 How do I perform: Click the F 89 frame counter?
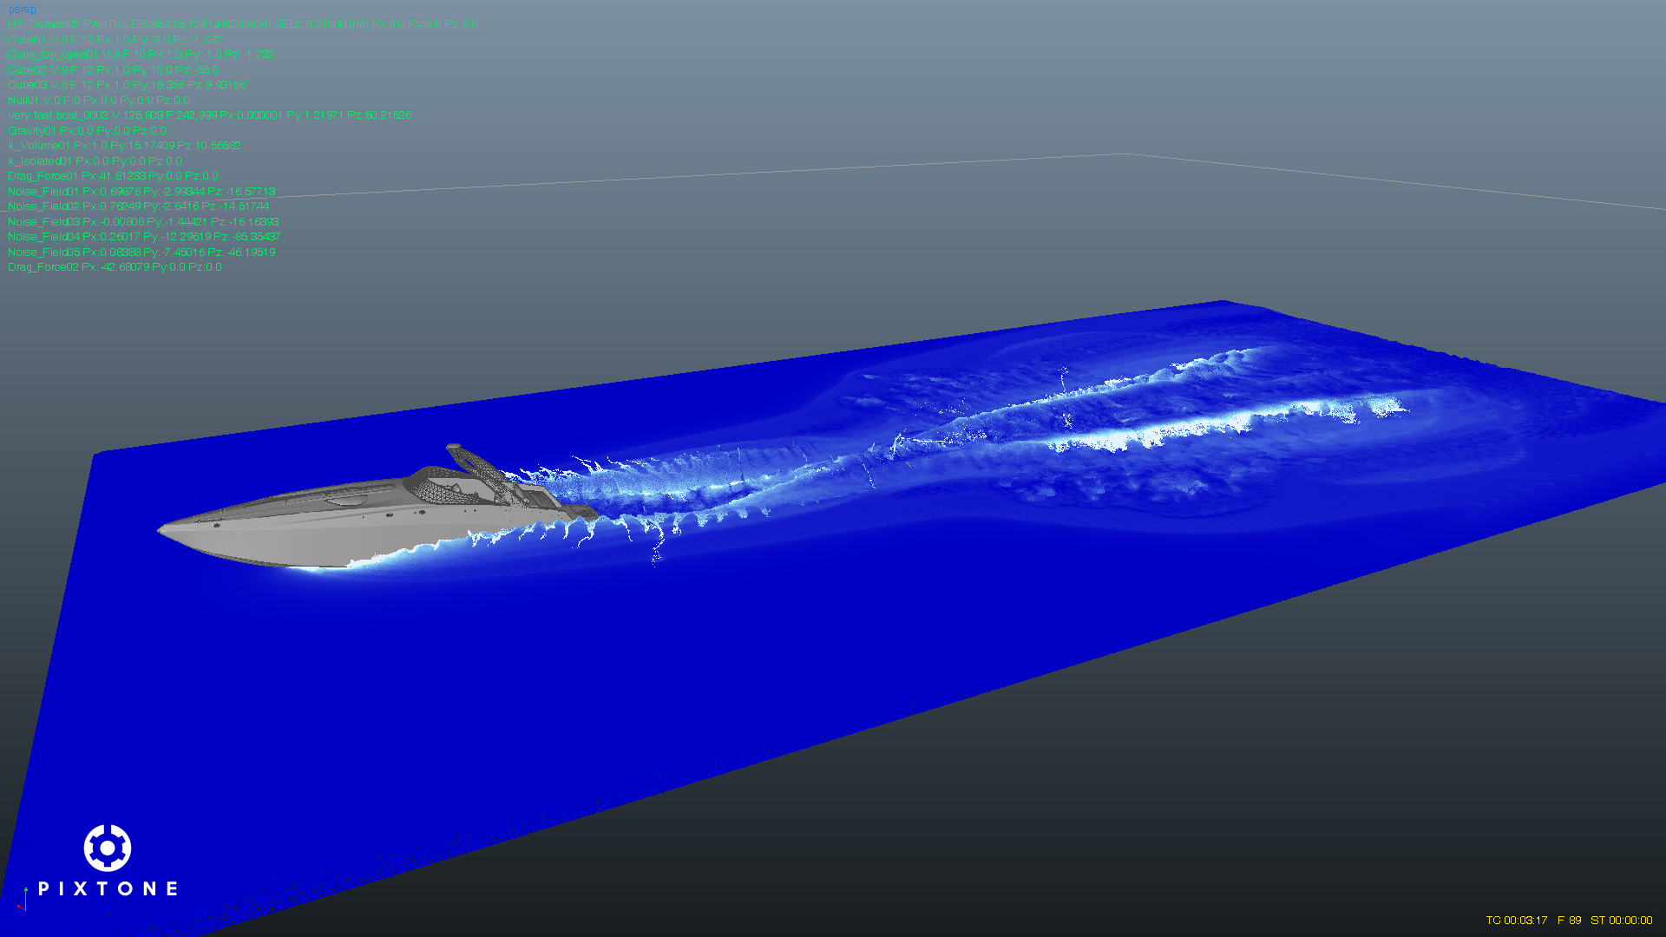[x=1569, y=921]
